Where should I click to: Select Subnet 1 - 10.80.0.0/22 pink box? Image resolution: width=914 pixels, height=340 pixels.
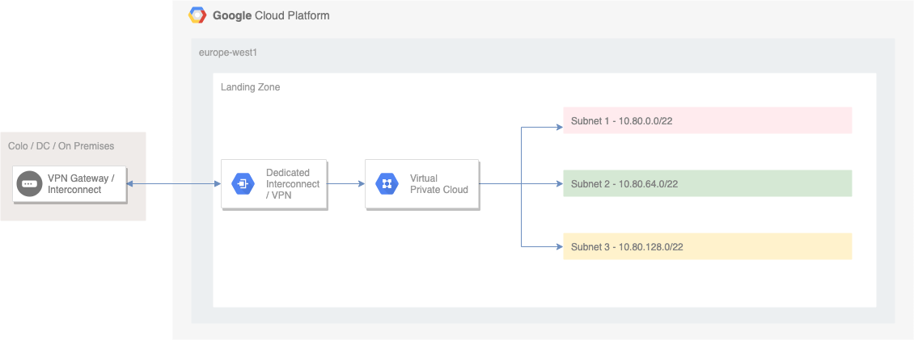click(x=708, y=120)
